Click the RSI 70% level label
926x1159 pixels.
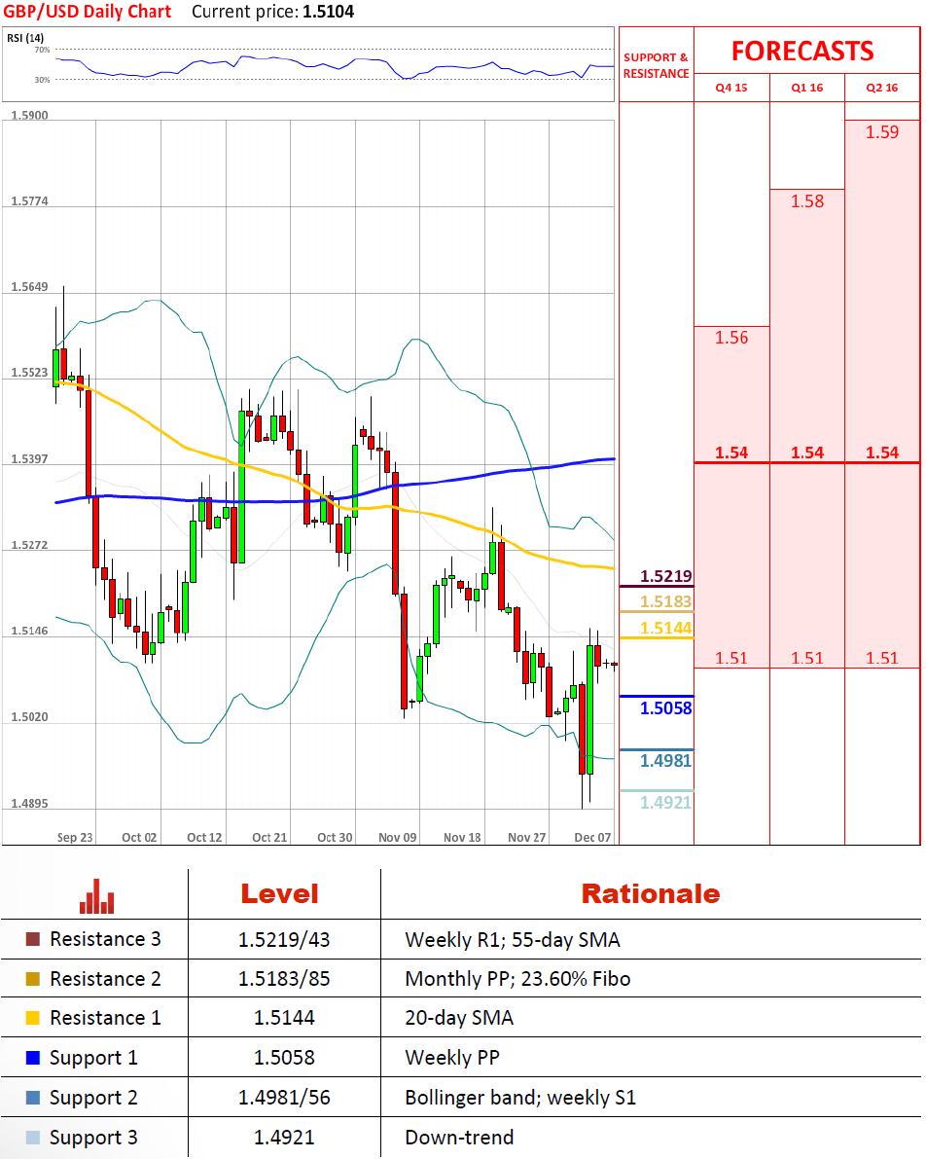[x=42, y=50]
